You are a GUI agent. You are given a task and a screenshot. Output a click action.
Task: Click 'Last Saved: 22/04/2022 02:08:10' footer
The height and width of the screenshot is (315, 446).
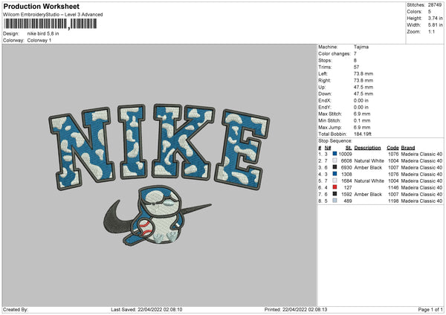pos(146,309)
